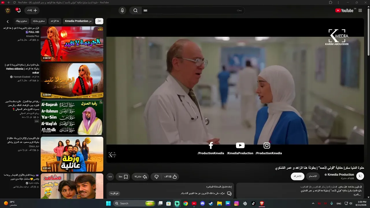
Task: Open the browser three-dot menu
Action: pos(338,2)
